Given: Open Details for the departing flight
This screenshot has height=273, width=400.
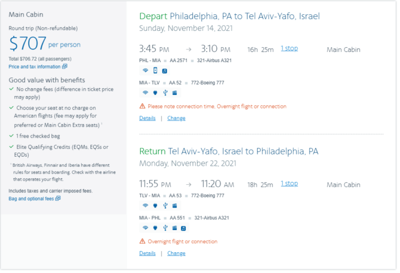Looking at the screenshot, I should tap(147, 118).
